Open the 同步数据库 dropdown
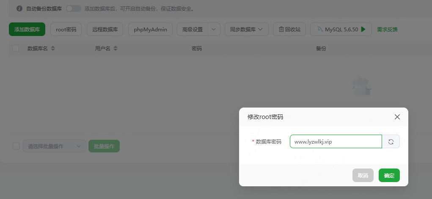The height and width of the screenshot is (199, 432). tap(247, 29)
